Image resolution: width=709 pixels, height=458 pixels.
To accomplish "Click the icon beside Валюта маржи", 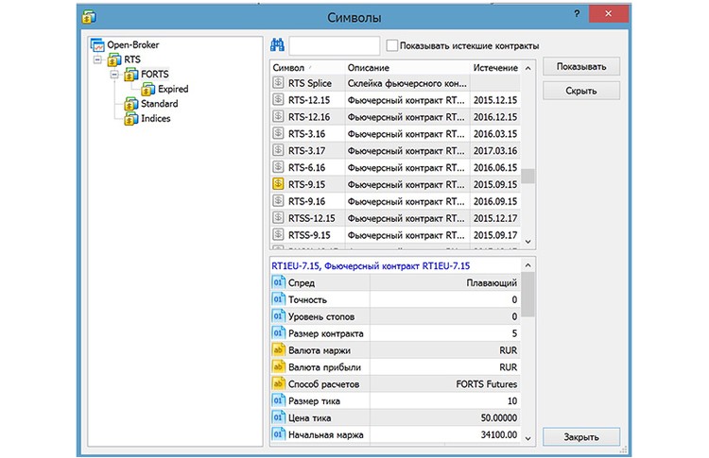I will 278,349.
